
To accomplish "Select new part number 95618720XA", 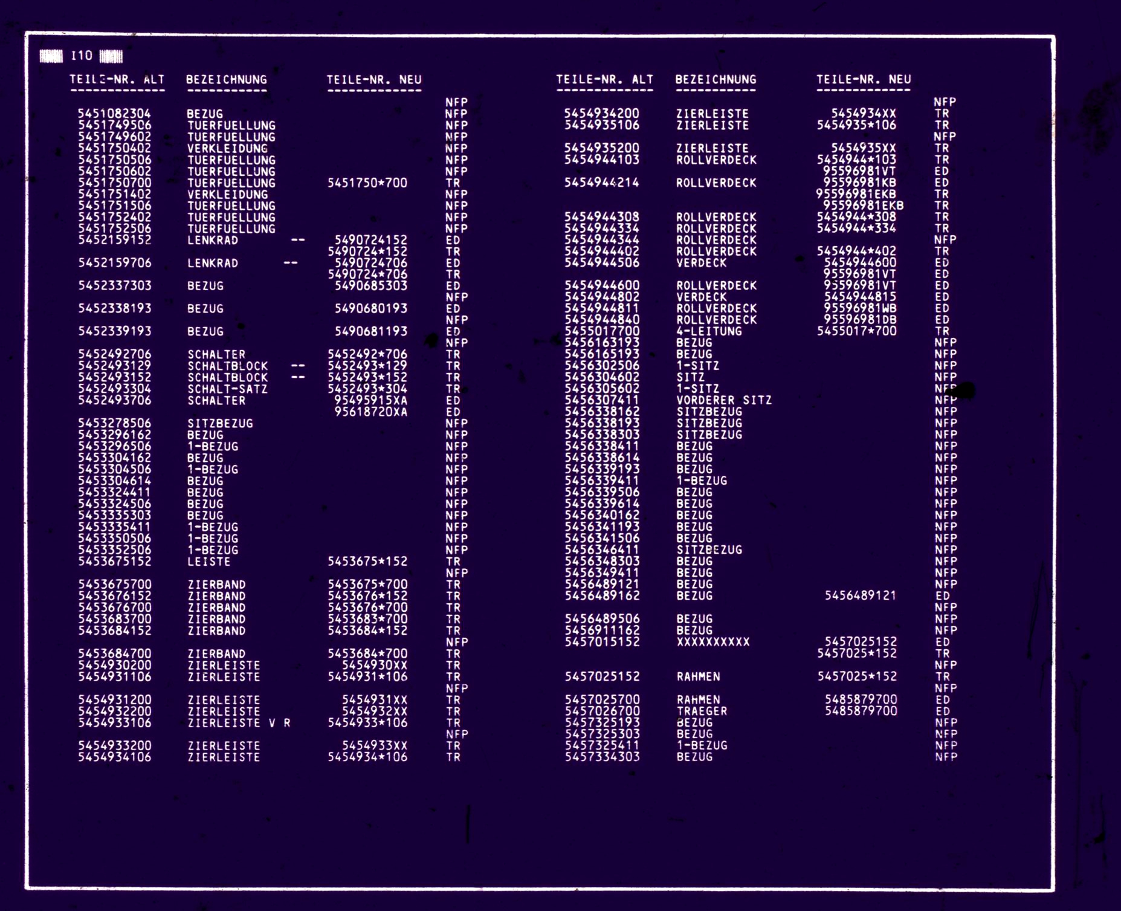I will point(370,412).
